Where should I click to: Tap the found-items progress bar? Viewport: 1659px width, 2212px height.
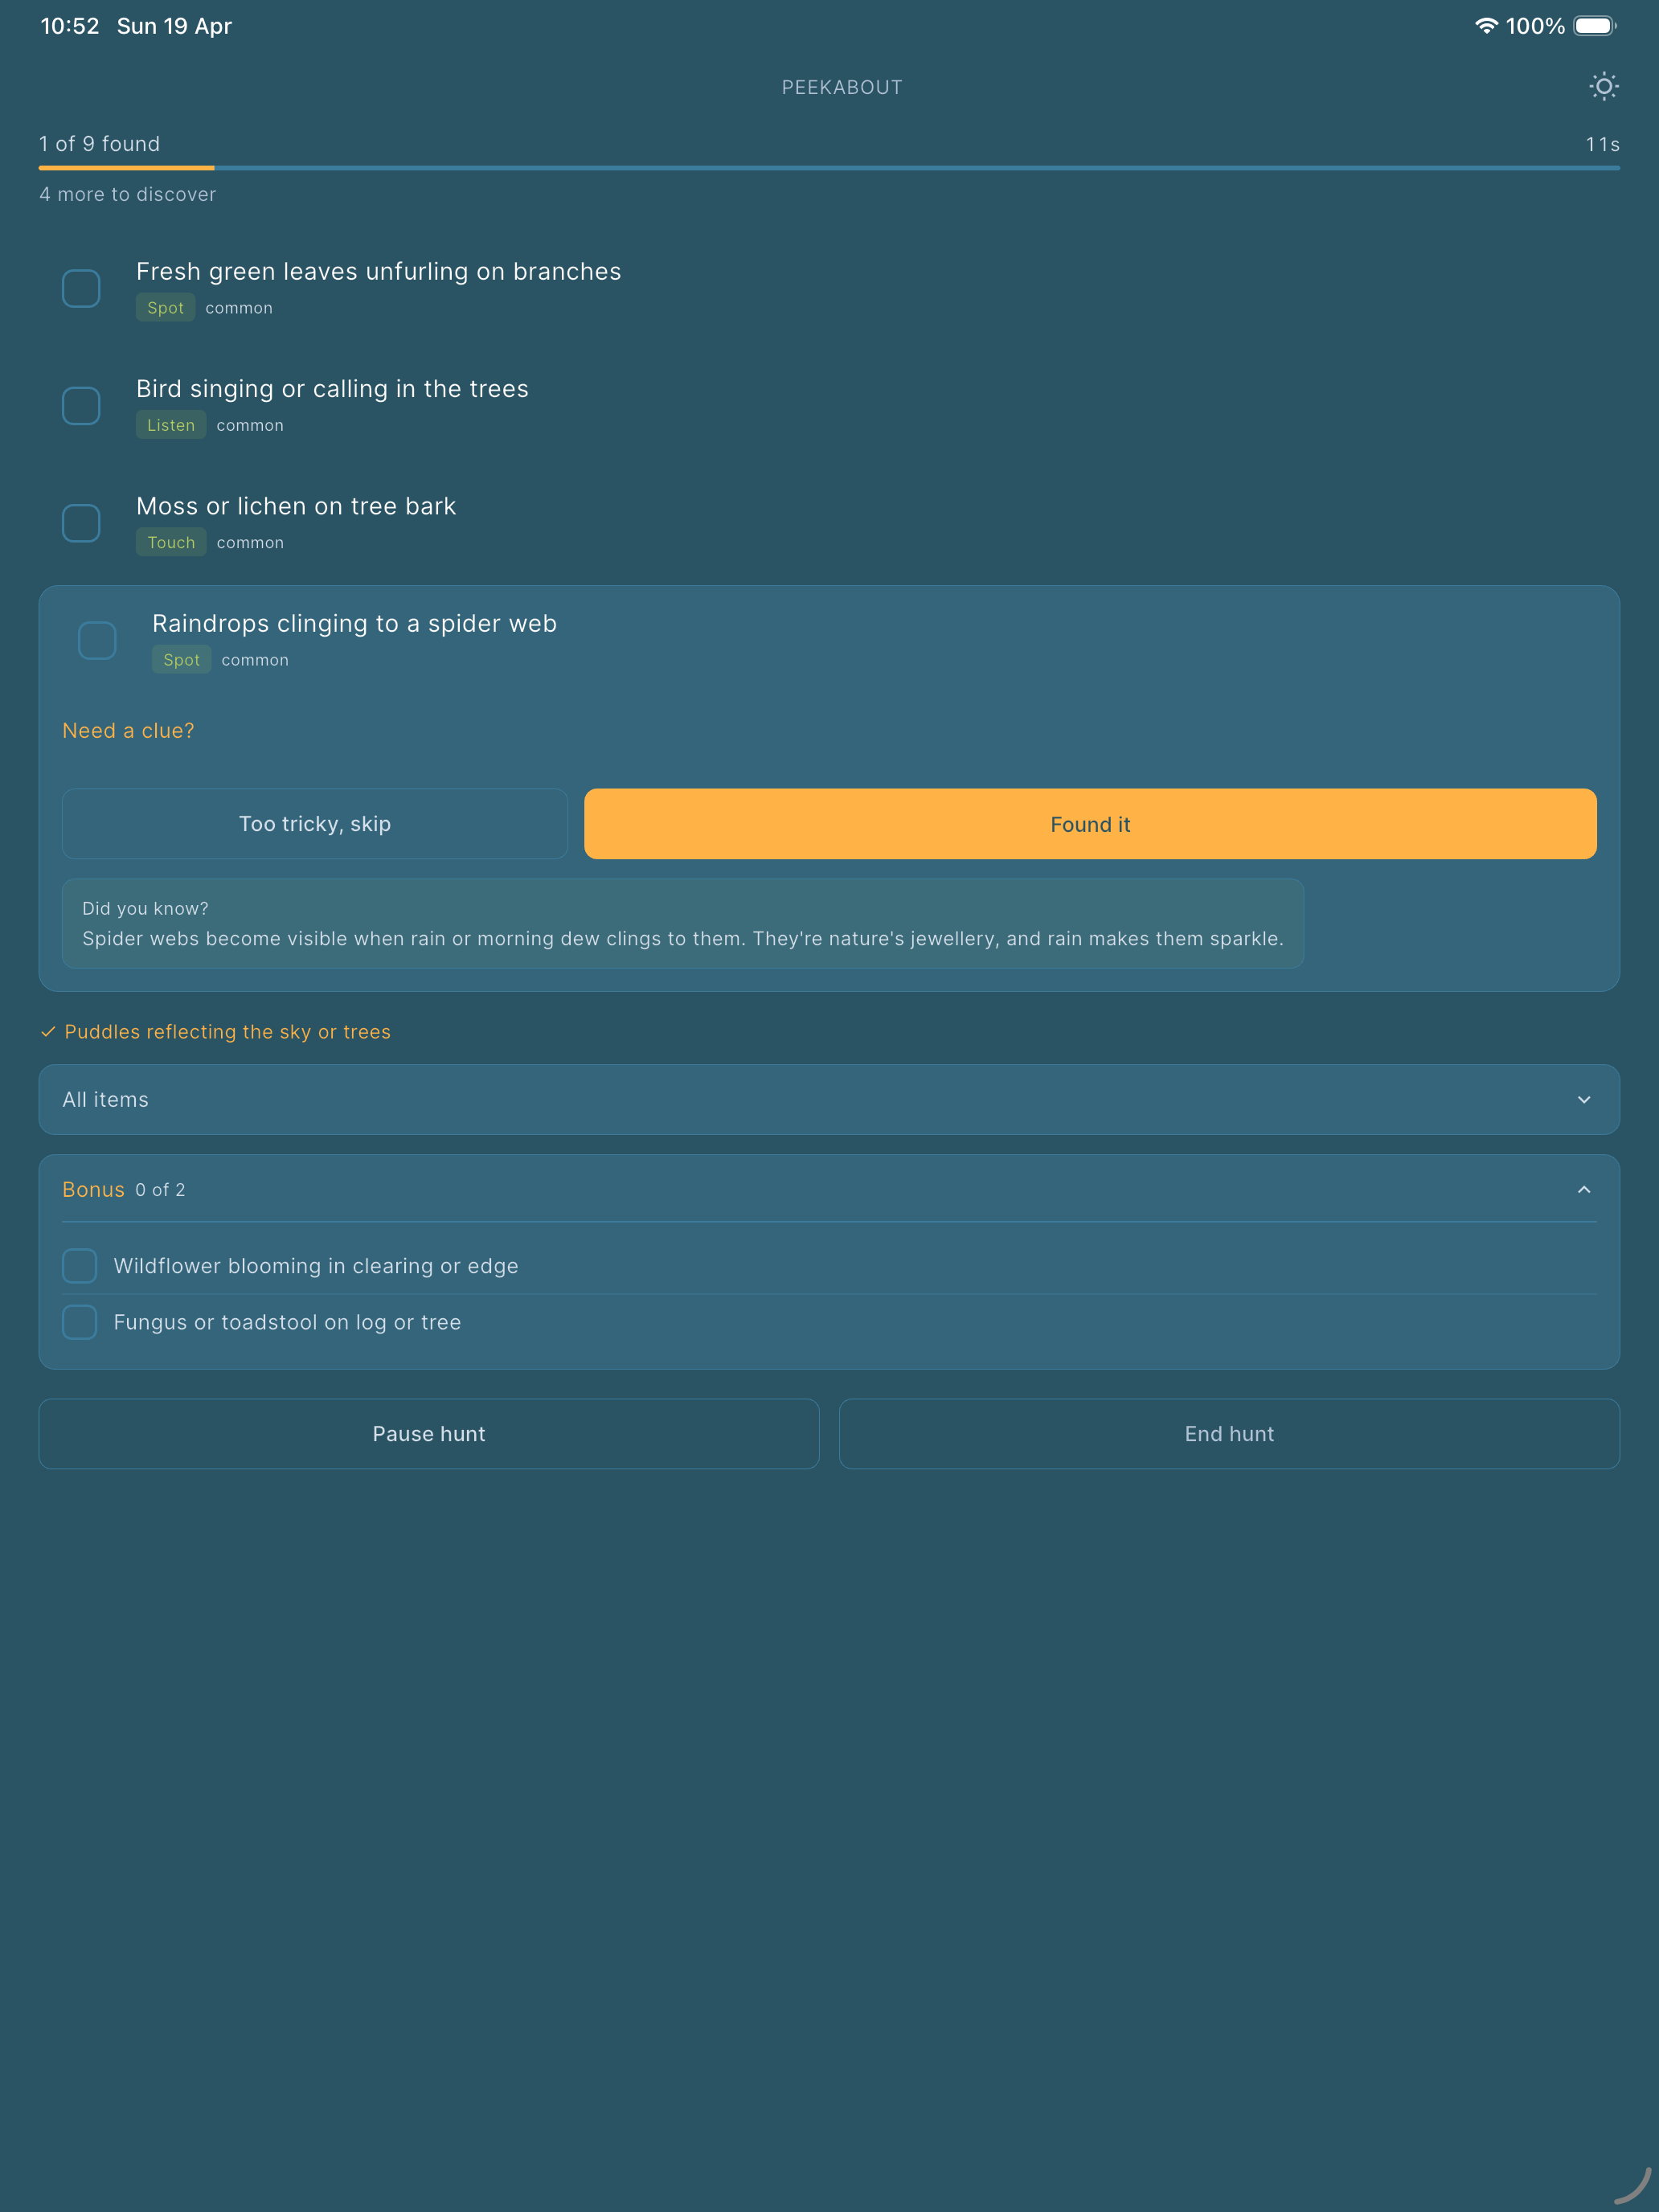pyautogui.click(x=829, y=168)
